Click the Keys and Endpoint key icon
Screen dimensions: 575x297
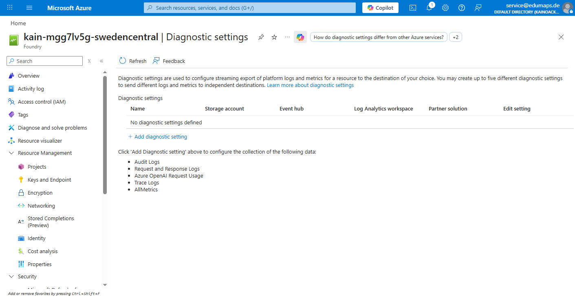(x=21, y=180)
